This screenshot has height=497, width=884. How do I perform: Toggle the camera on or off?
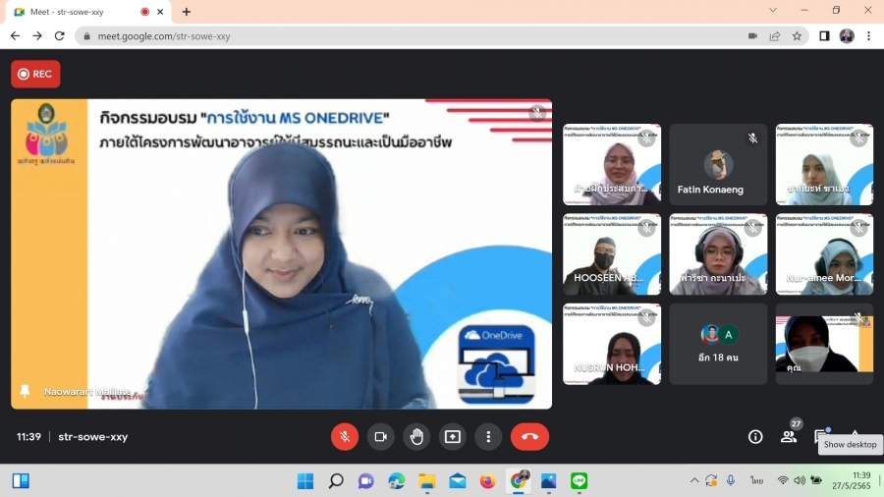pyautogui.click(x=381, y=437)
